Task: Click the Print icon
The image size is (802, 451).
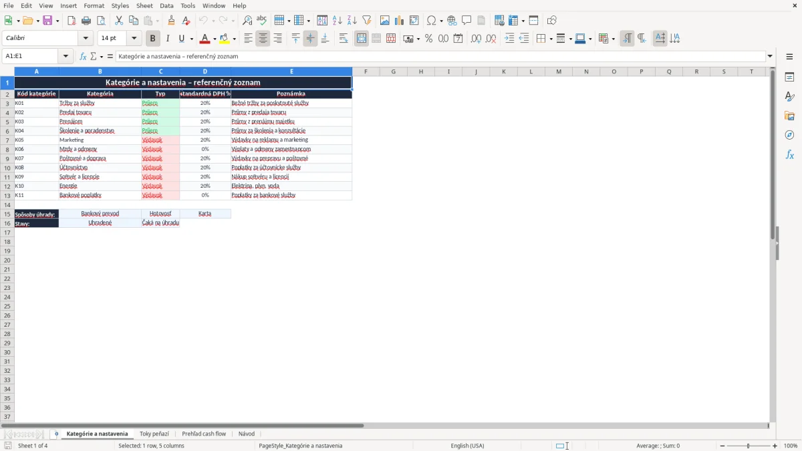Action: (86, 21)
